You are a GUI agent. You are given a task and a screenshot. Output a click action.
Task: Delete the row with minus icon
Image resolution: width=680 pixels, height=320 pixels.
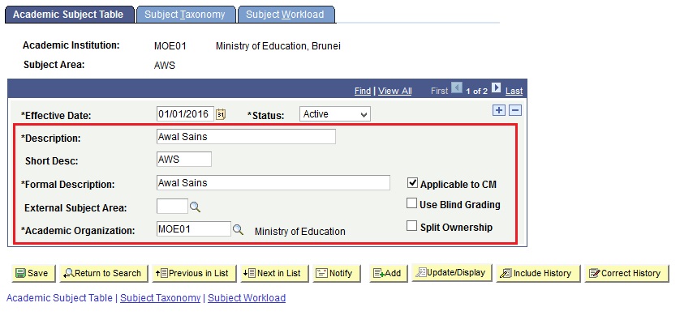514,110
